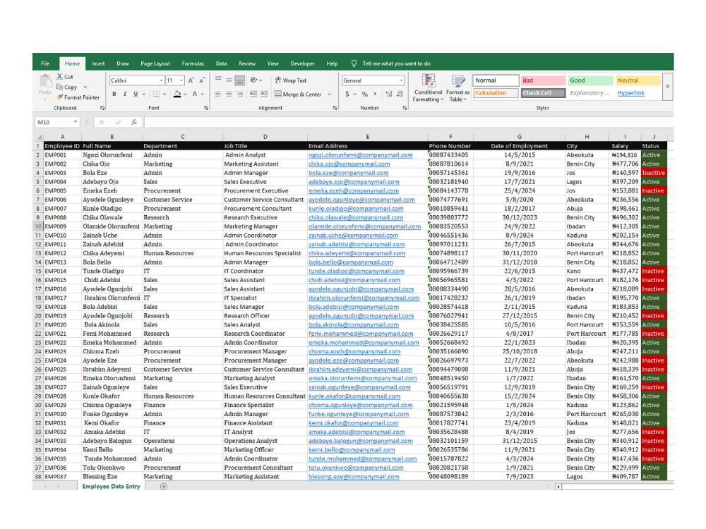Open the General number format dropdown
The image size is (706, 529).
[401, 80]
